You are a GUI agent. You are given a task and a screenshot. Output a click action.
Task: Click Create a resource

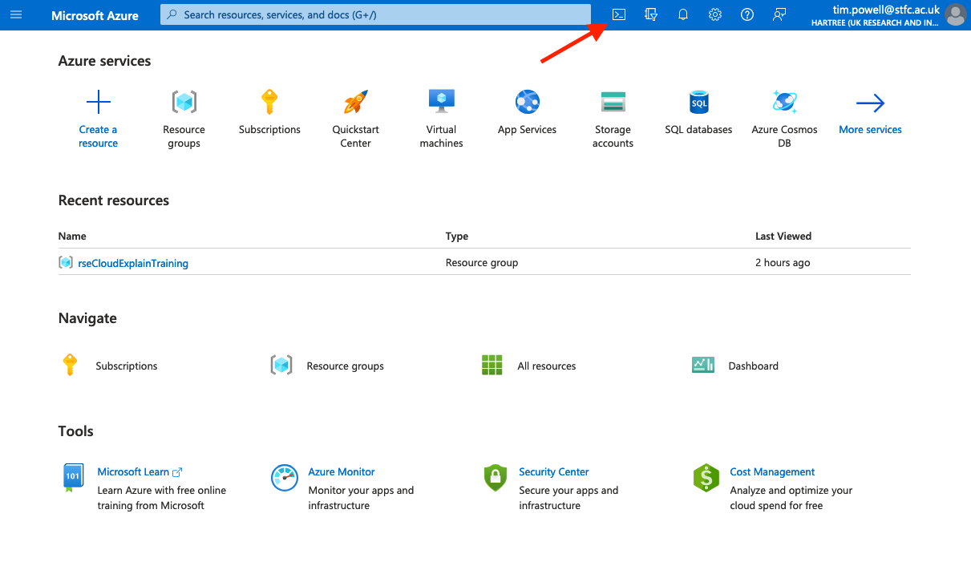98,118
